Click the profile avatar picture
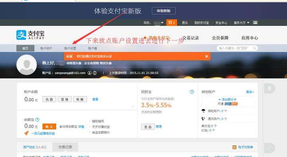This screenshot has width=287, height=157. pyautogui.click(x=27, y=65)
